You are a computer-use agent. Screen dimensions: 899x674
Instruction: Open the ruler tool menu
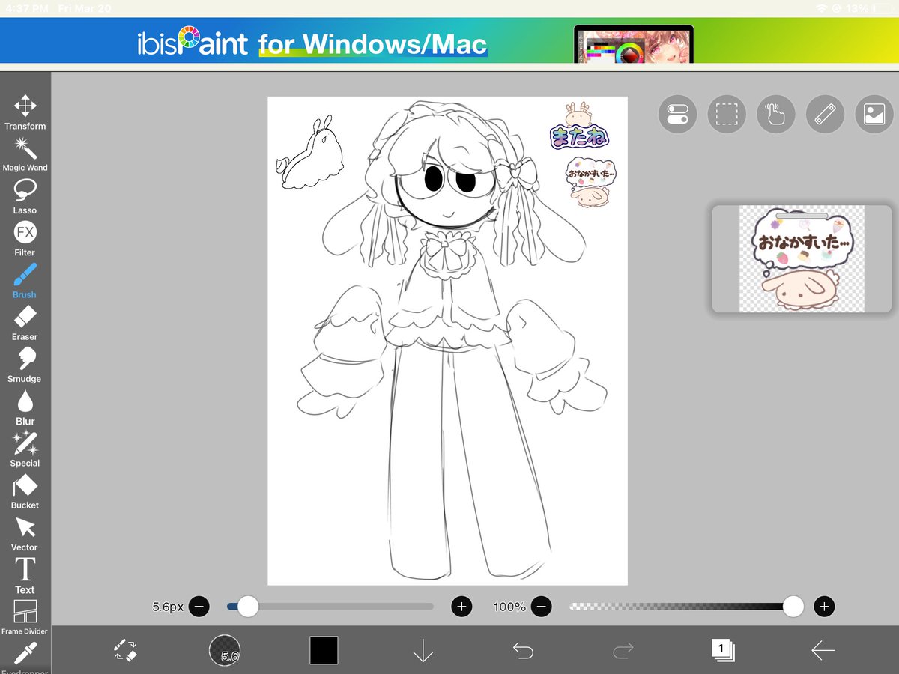pyautogui.click(x=825, y=114)
